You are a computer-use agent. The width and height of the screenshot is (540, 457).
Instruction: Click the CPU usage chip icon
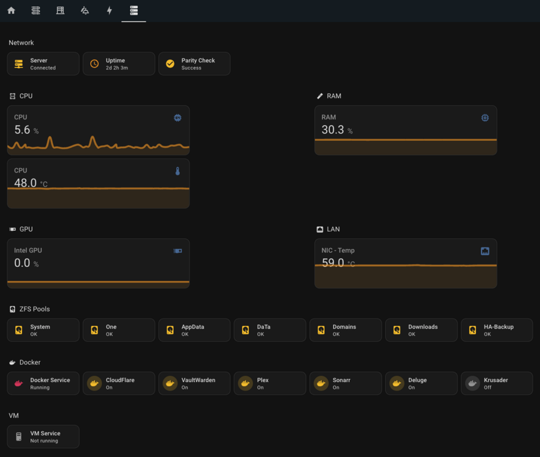click(177, 118)
